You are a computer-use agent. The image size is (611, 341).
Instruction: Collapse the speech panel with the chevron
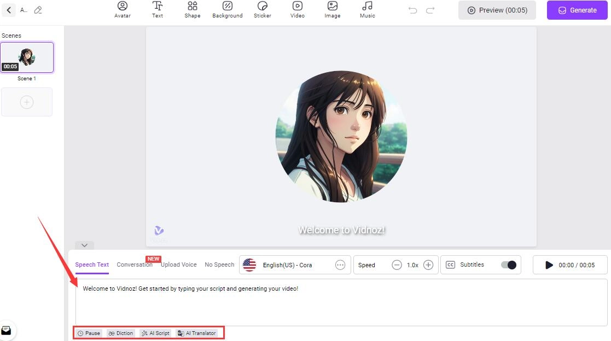click(x=84, y=245)
